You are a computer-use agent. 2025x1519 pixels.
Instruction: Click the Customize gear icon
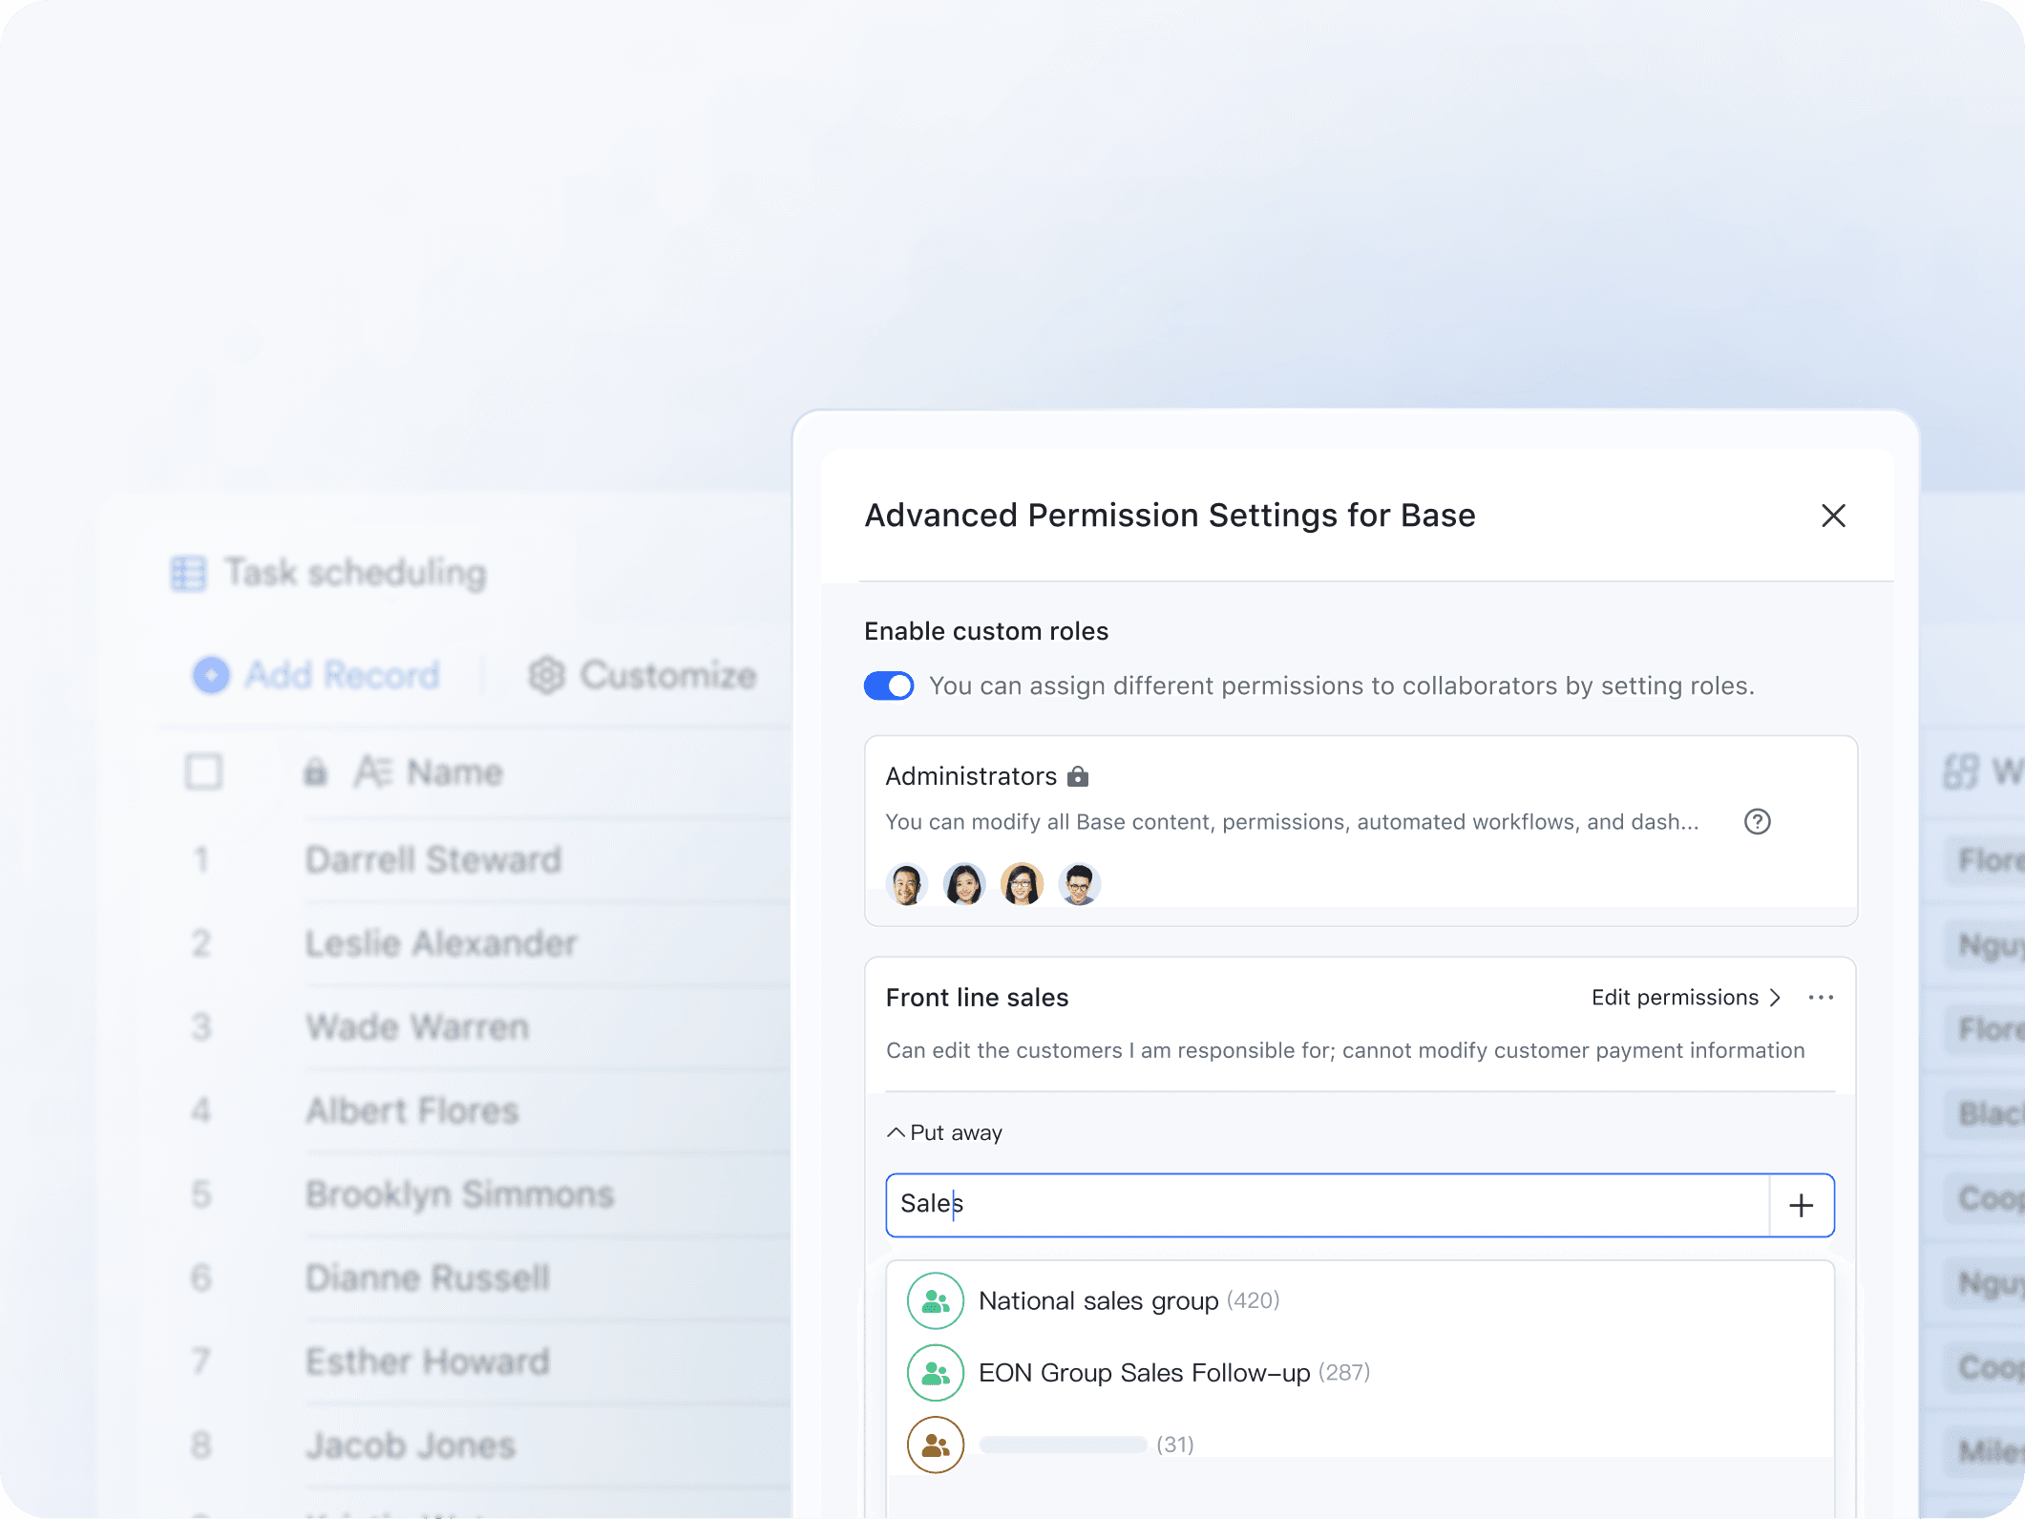pyautogui.click(x=547, y=675)
